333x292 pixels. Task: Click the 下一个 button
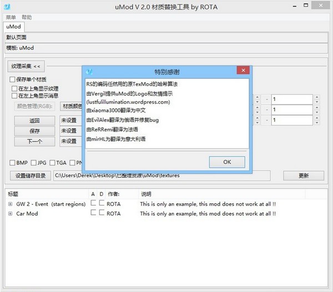34,142
